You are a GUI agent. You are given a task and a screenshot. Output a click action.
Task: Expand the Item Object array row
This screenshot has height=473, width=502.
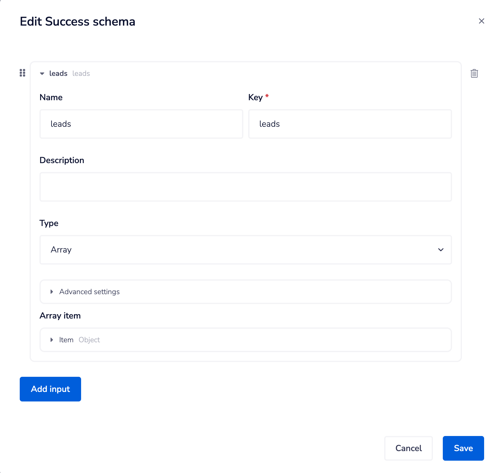point(52,340)
